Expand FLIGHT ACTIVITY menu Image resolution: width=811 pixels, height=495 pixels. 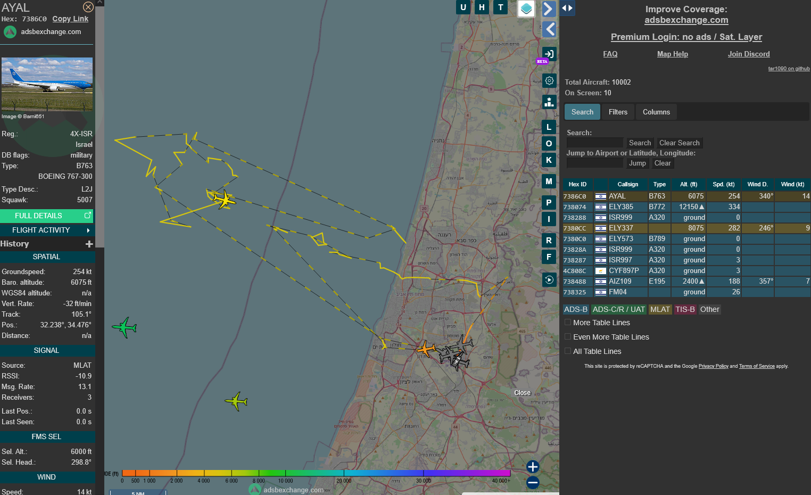click(47, 230)
